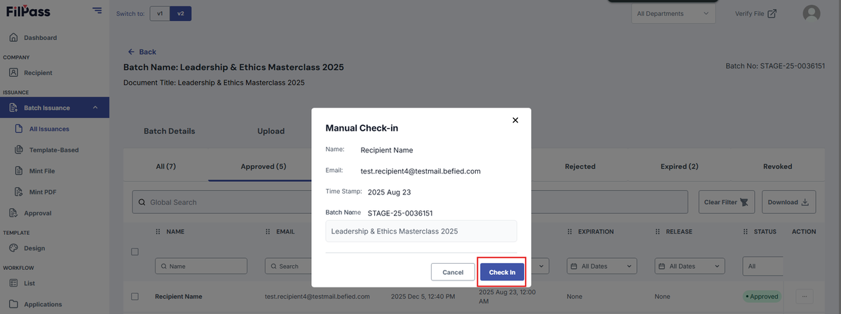
Task: Click the Dashboard home icon
Action: coord(13,37)
